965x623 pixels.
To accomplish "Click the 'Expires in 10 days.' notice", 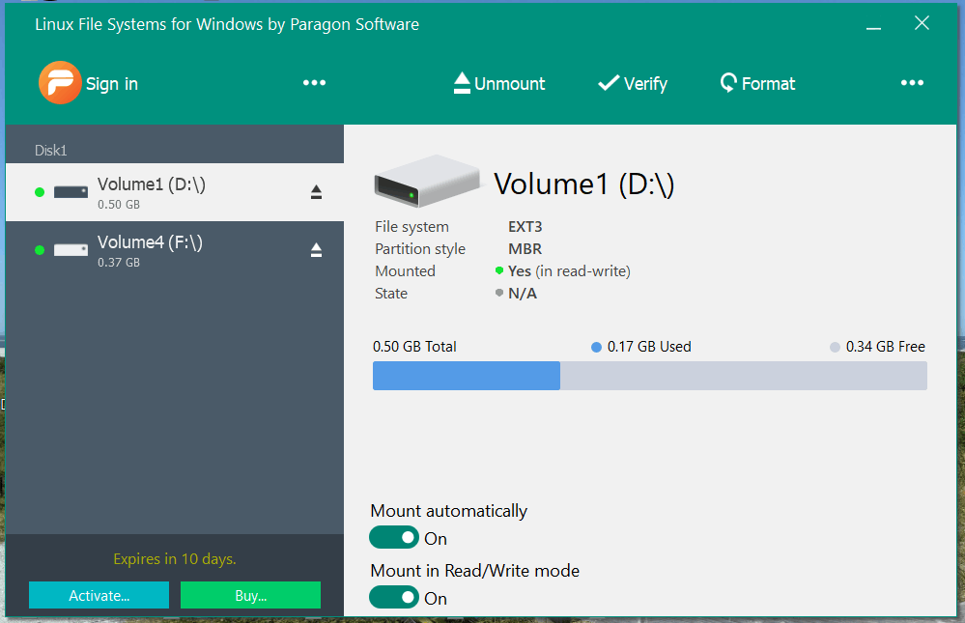I will click(175, 559).
